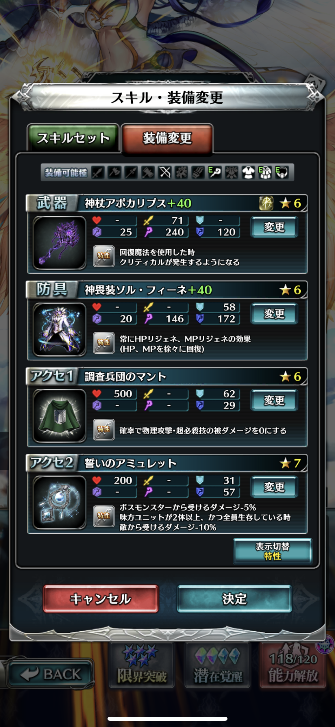
Task: Tap the crossed-swords equippable type icon
Action: click(x=165, y=172)
